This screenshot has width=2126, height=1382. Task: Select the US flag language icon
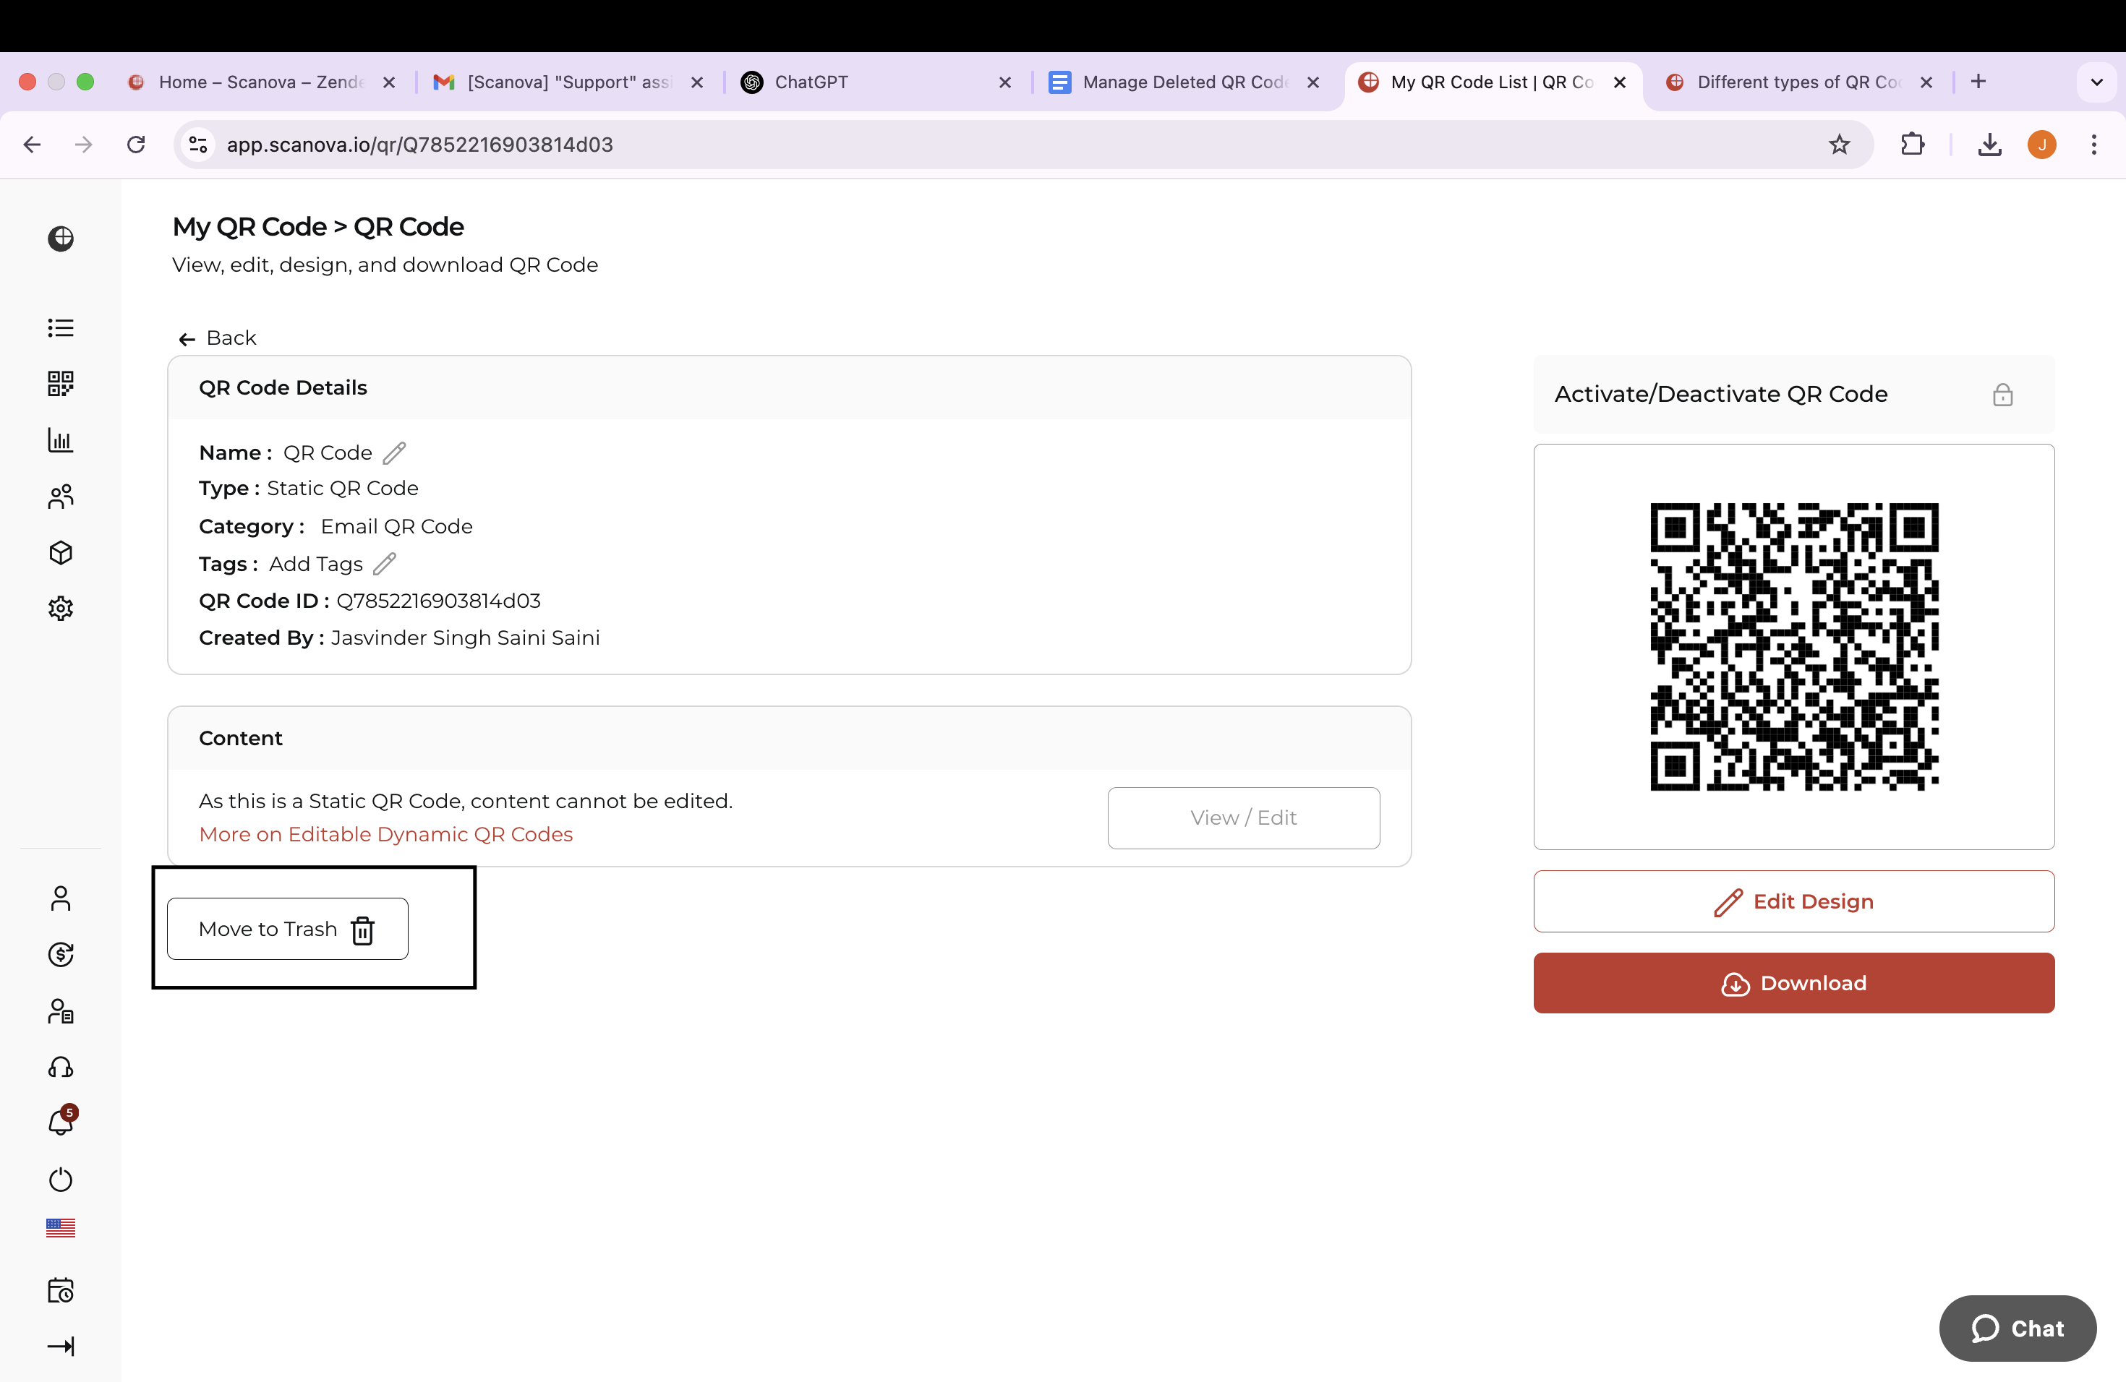coord(61,1227)
